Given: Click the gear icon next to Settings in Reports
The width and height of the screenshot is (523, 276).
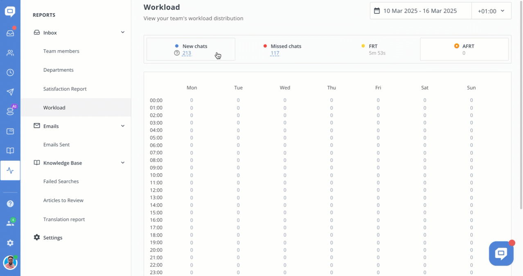Looking at the screenshot, I should [x=37, y=237].
